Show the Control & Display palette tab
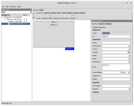134x106 pixels. point(50,13)
